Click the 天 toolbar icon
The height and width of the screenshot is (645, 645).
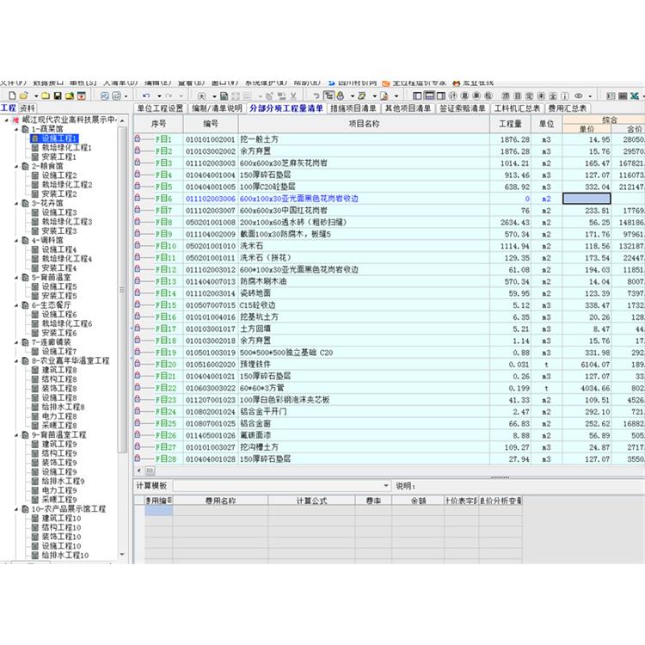201,95
